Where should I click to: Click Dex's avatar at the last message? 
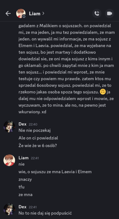pos(9,209)
